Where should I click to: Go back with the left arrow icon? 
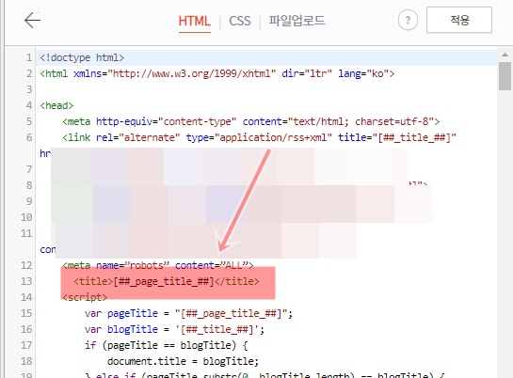(x=32, y=21)
